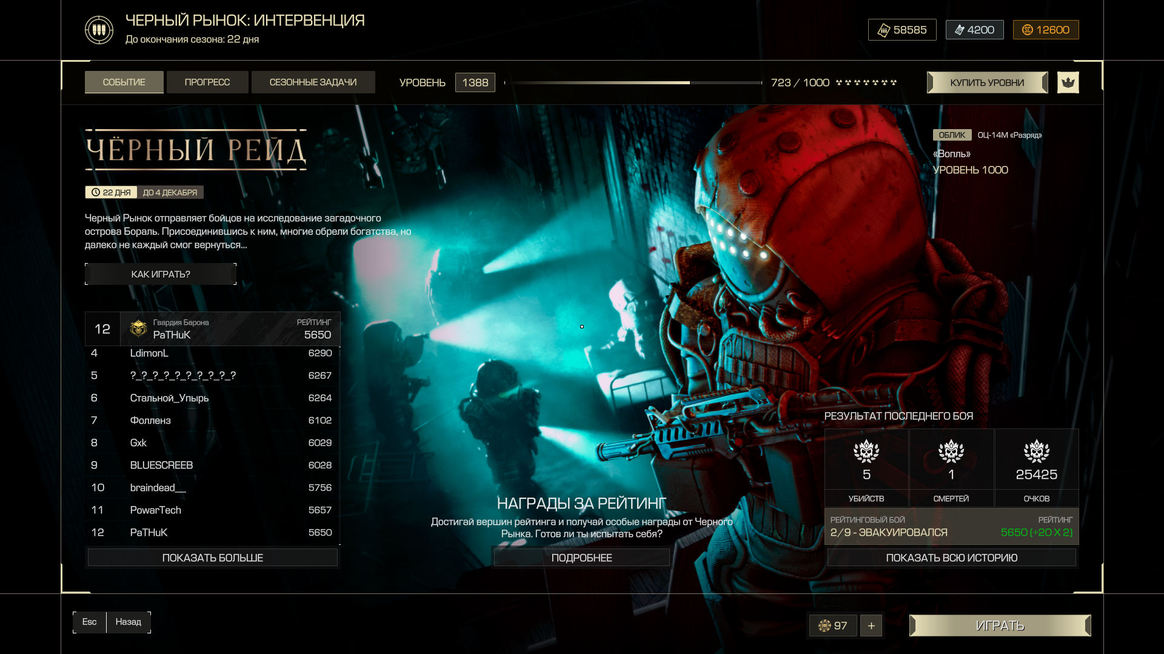This screenshot has width=1164, height=654.
Task: Select leaderboard row LdimonL
Action: click(x=212, y=353)
